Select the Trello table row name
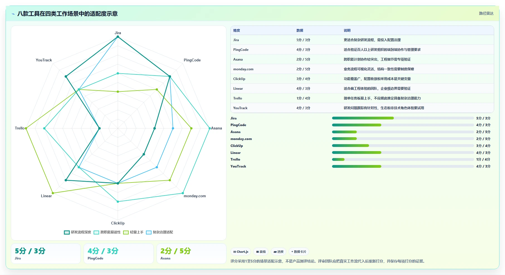 (237, 98)
